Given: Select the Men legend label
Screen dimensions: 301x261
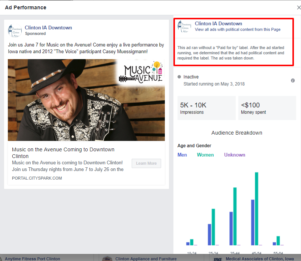Looking at the screenshot, I should pyautogui.click(x=182, y=155).
